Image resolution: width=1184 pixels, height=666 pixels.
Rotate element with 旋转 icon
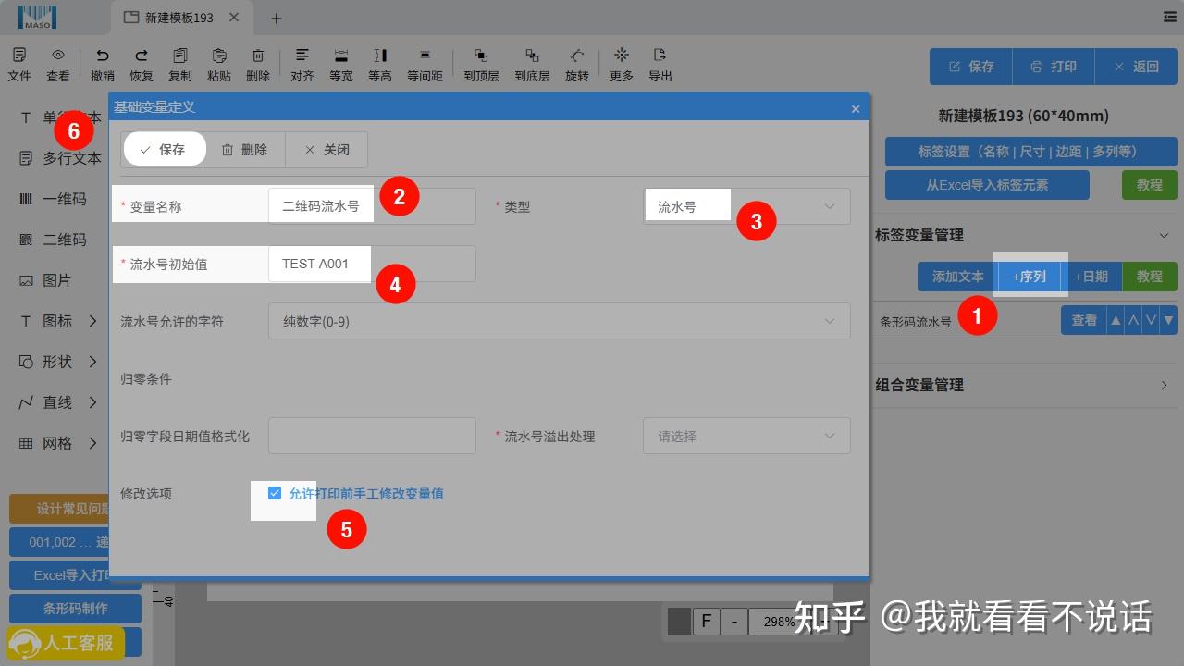click(577, 65)
